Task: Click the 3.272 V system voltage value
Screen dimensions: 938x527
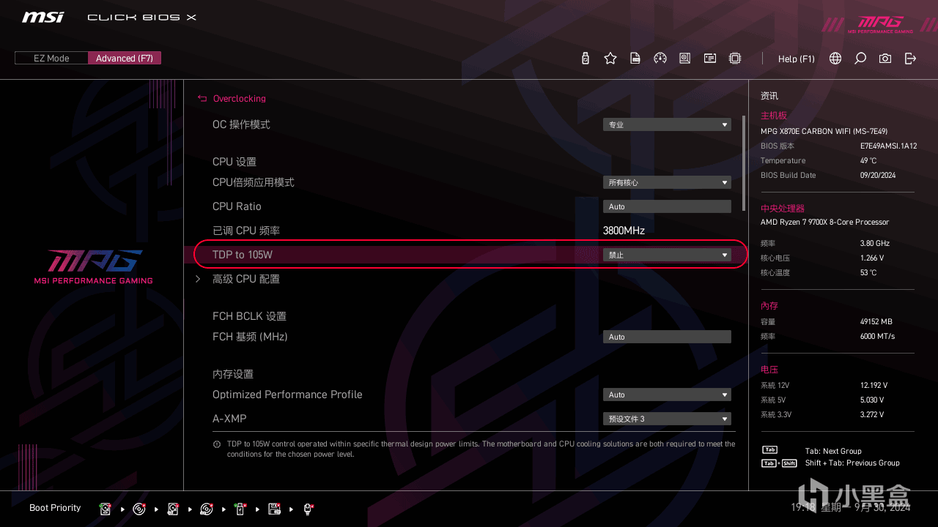Action: [x=872, y=414]
